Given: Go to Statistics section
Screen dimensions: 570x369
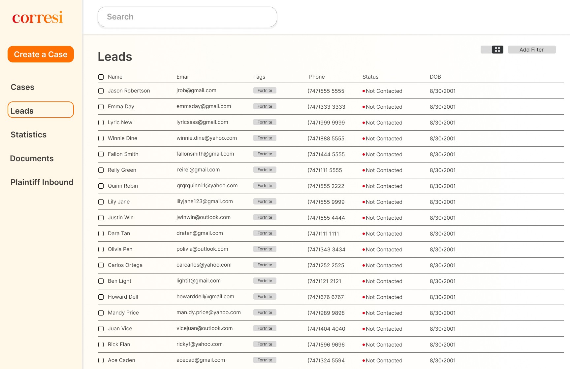Looking at the screenshot, I should click(x=29, y=135).
